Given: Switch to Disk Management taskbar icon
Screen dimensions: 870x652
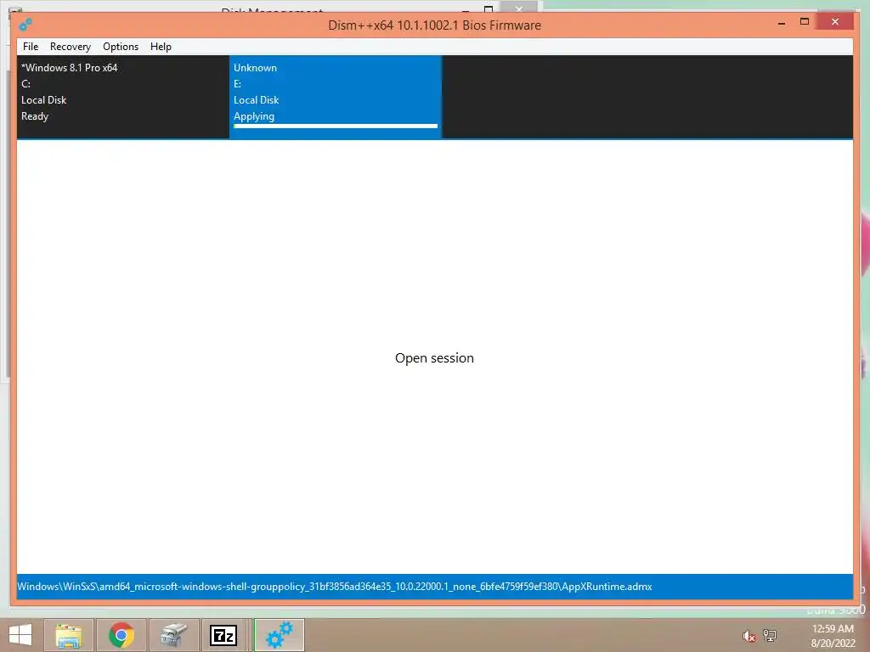Looking at the screenshot, I should (x=173, y=635).
